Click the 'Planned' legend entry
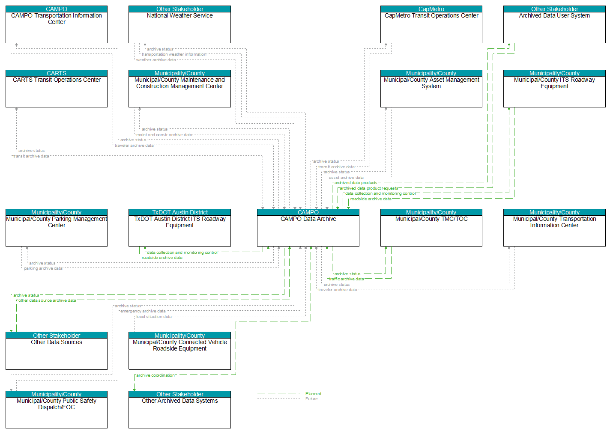This screenshot has height=434, width=610. point(313,394)
